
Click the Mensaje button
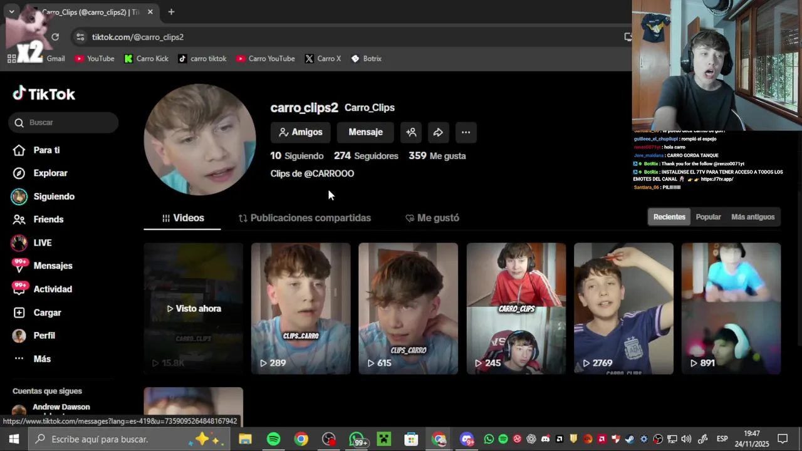[366, 132]
